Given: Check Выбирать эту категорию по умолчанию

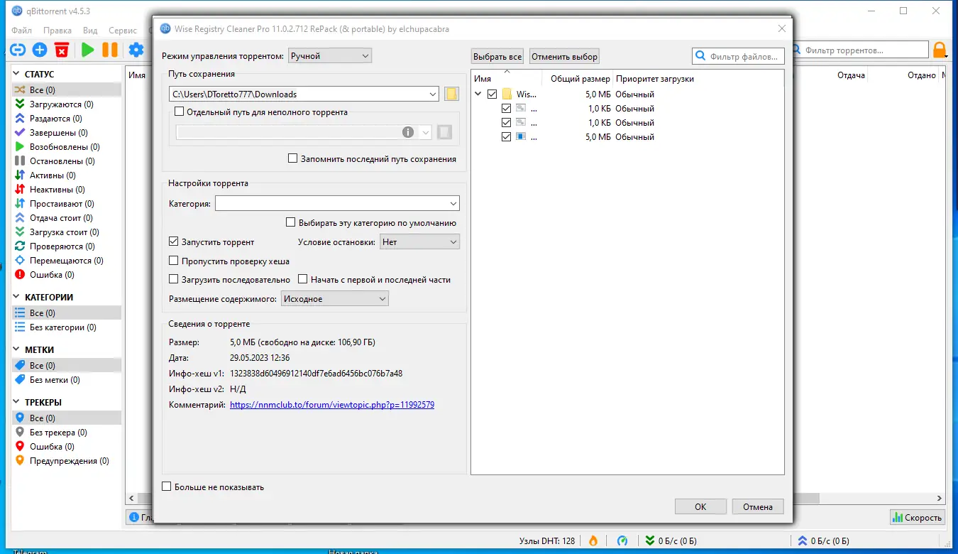Looking at the screenshot, I should click(x=290, y=222).
